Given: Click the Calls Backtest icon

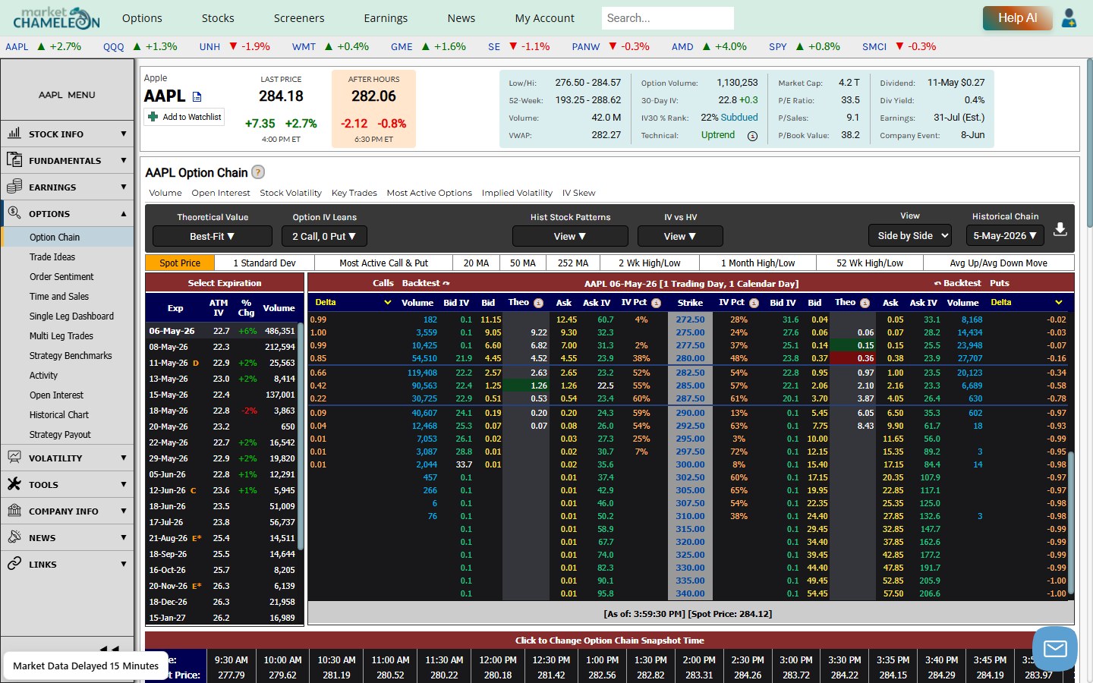Looking at the screenshot, I should [x=446, y=283].
